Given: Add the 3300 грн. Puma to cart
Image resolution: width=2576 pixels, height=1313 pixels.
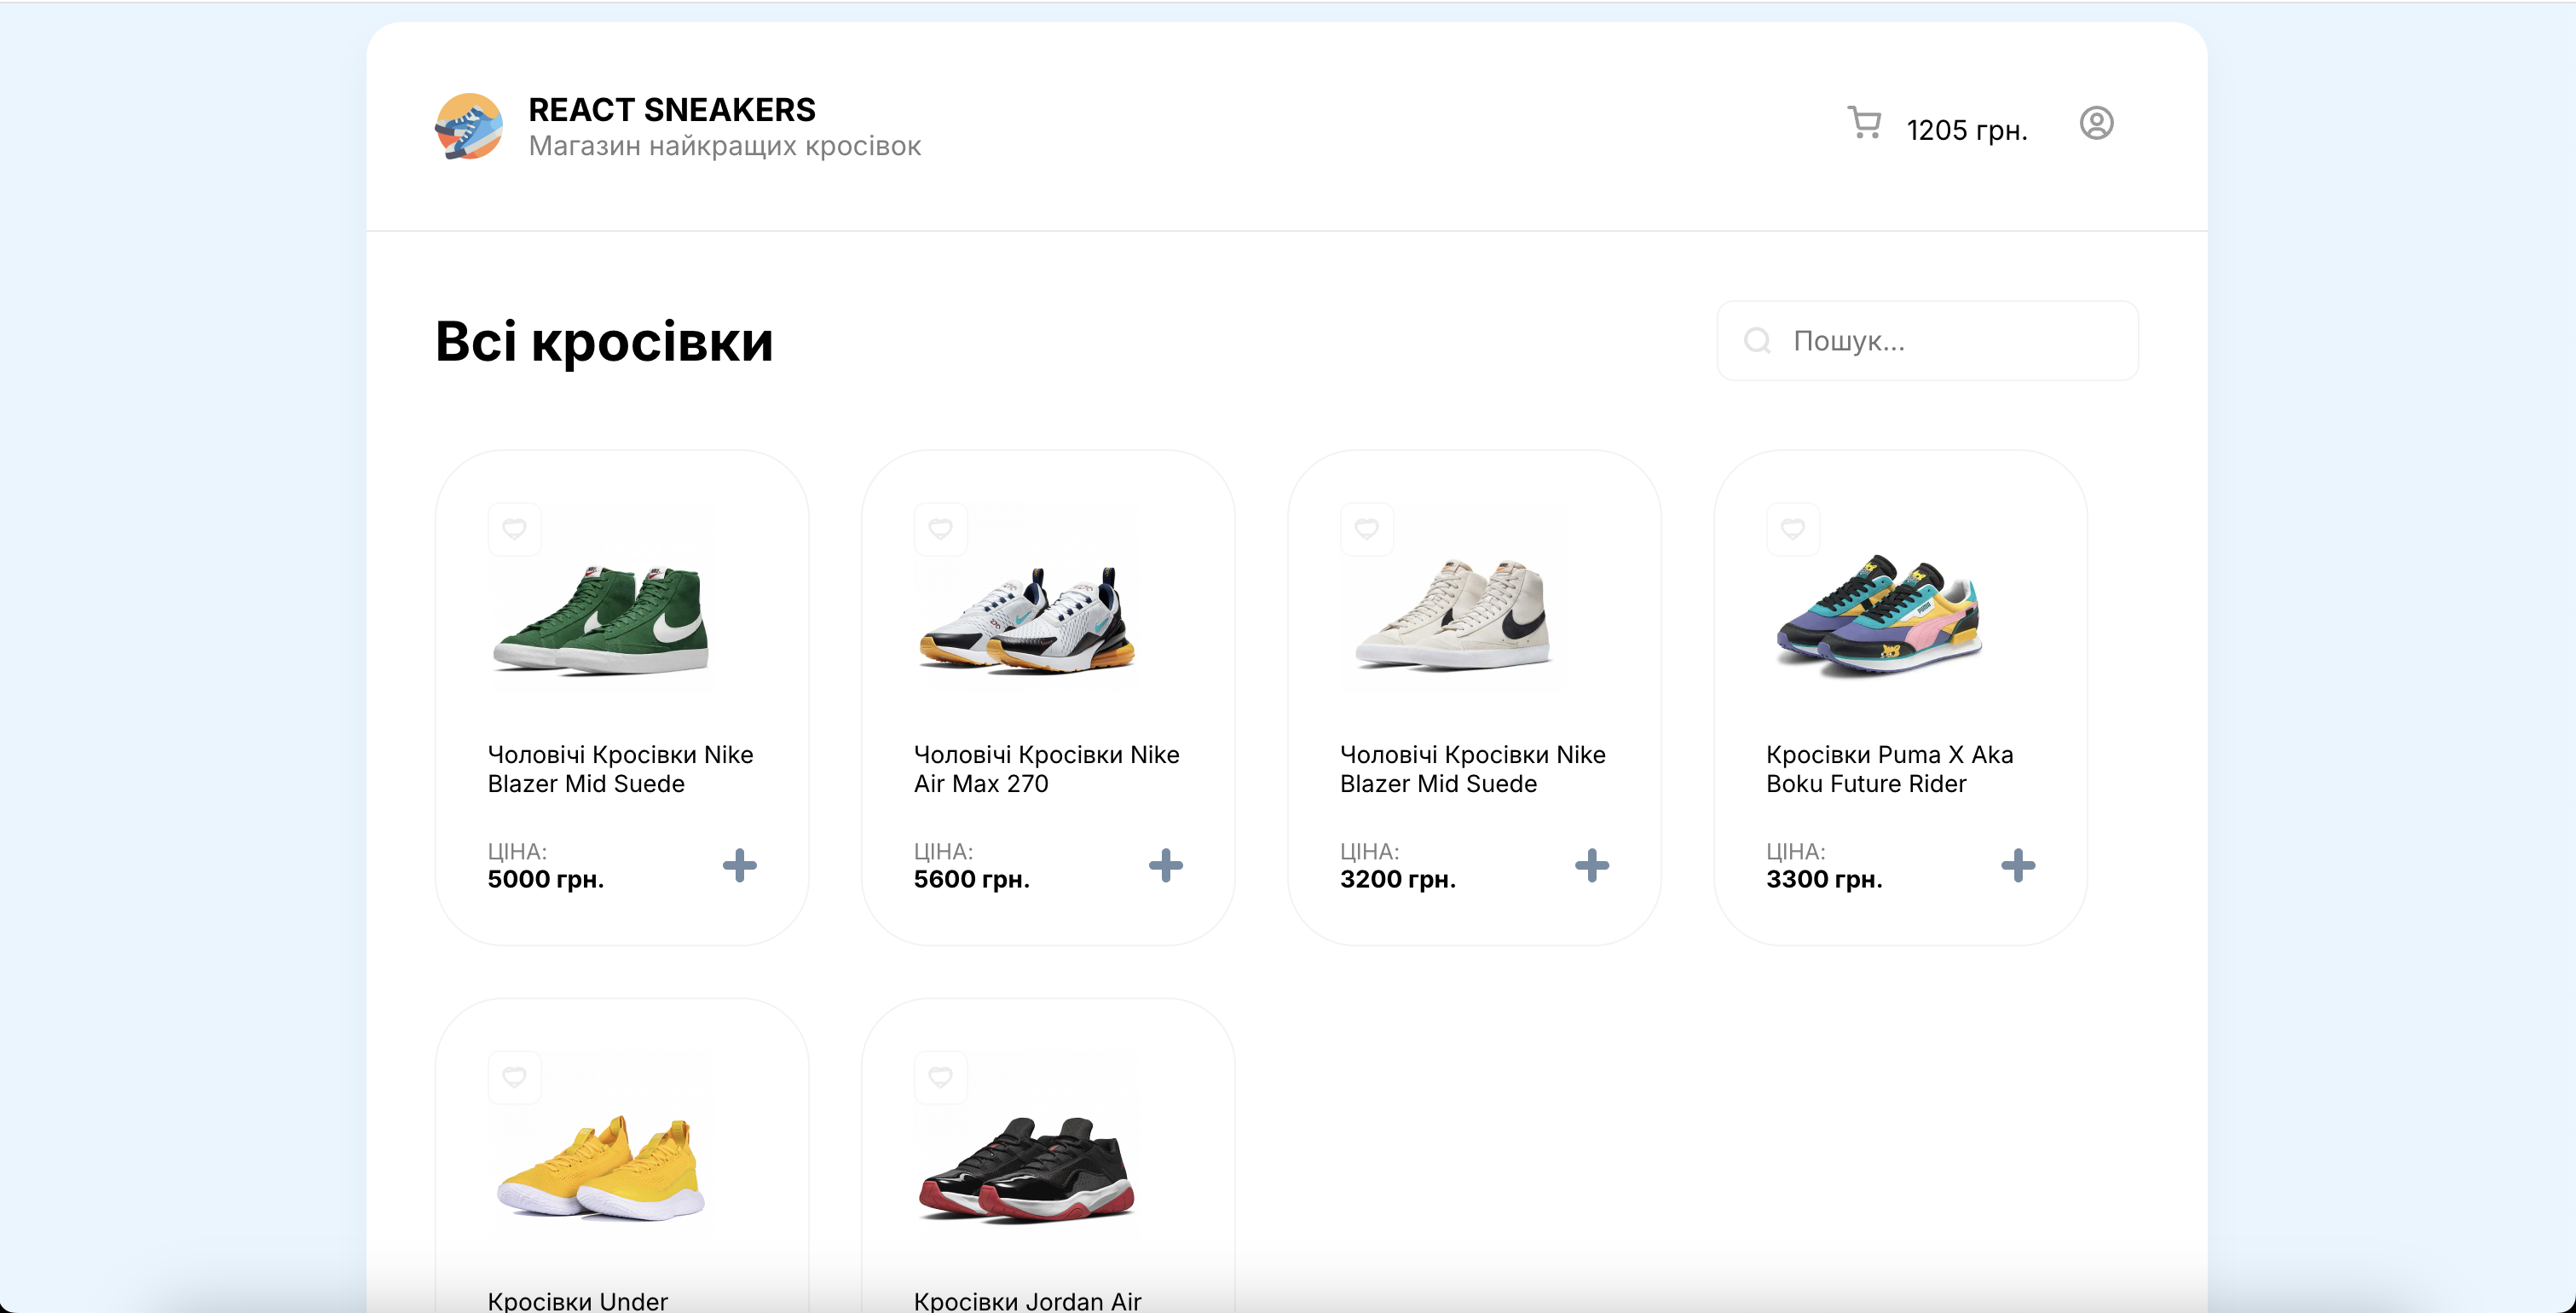Looking at the screenshot, I should (x=2017, y=865).
